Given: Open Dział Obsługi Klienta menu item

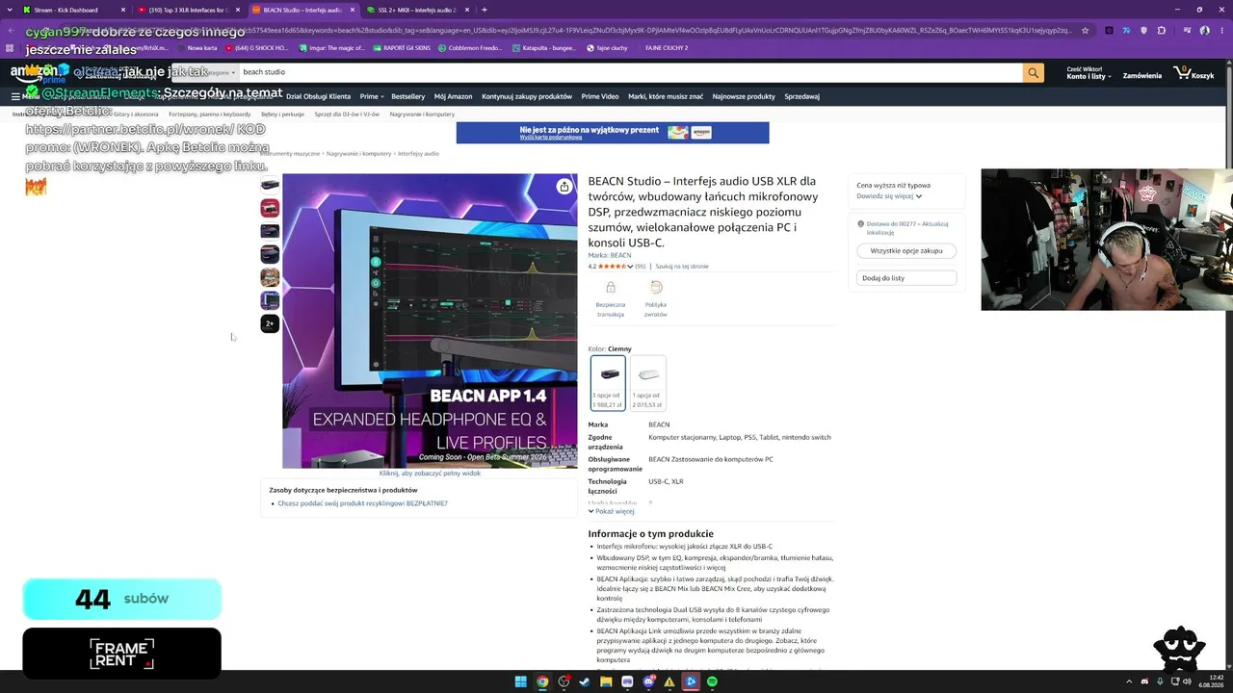Looking at the screenshot, I should 319,96.
